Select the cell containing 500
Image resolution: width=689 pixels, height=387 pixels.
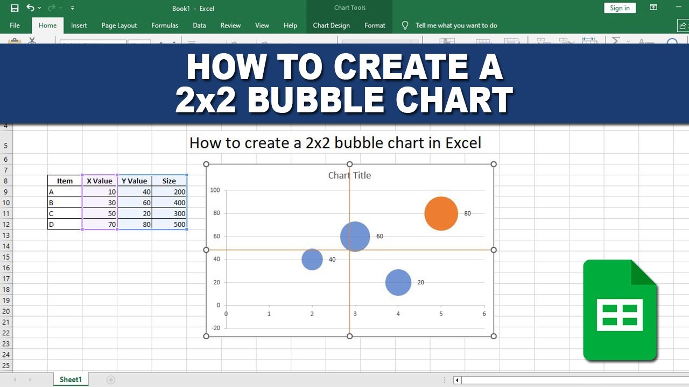169,224
